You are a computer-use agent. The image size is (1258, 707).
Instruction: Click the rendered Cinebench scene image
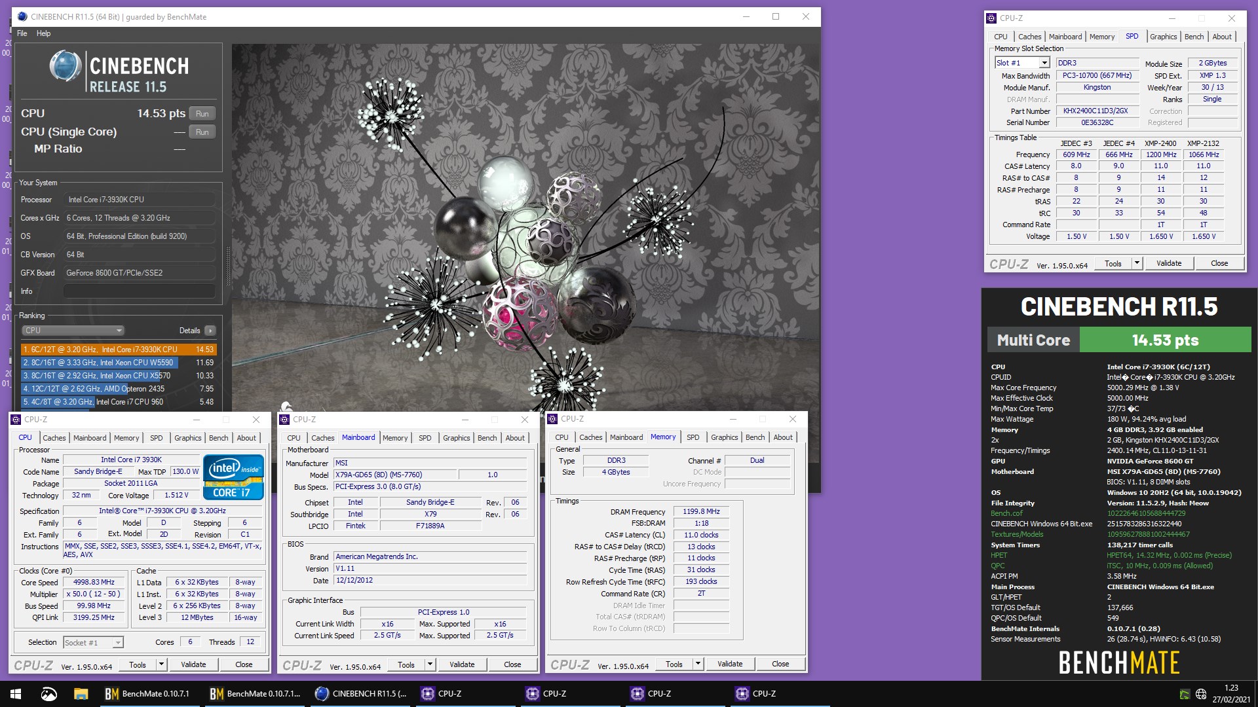(525, 229)
